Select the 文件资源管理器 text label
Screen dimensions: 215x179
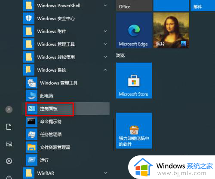coord(55,147)
